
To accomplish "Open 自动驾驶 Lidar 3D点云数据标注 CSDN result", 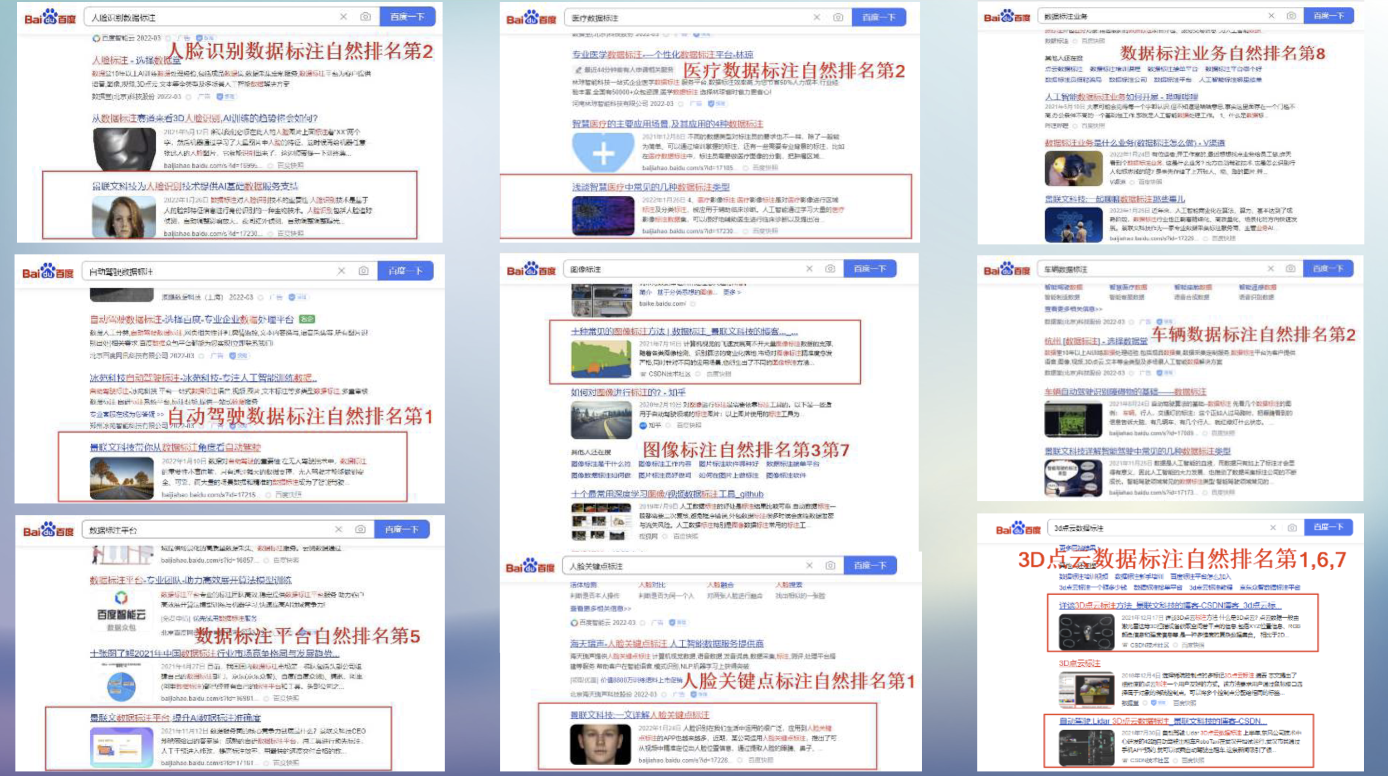I will (1163, 721).
